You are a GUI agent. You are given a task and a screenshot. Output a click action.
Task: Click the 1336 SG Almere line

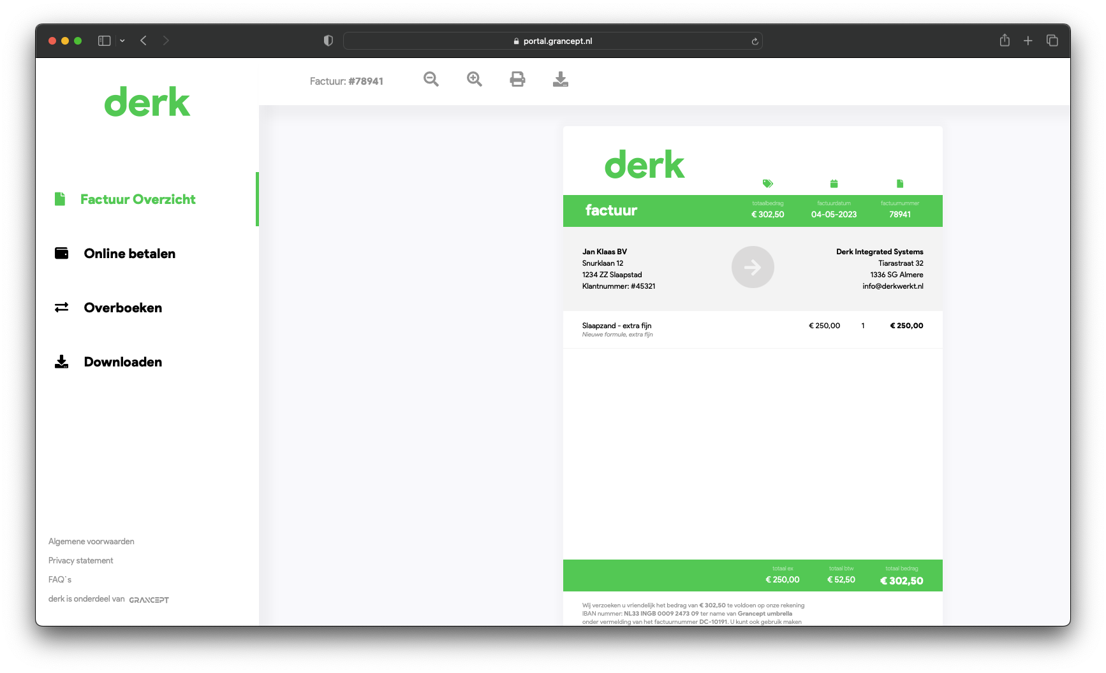tap(897, 275)
